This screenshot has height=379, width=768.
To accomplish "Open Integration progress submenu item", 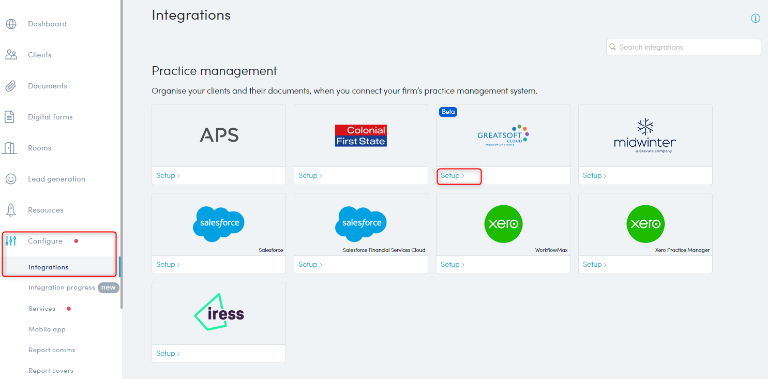I will click(62, 287).
